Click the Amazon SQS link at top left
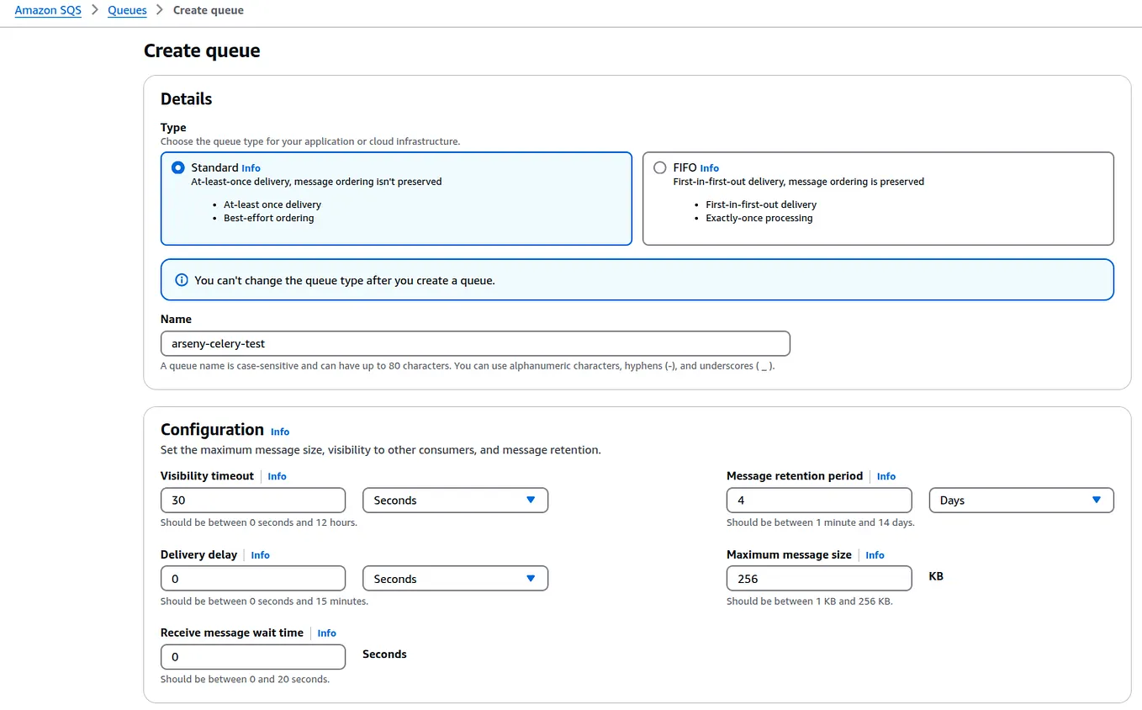The height and width of the screenshot is (710, 1142). point(47,10)
